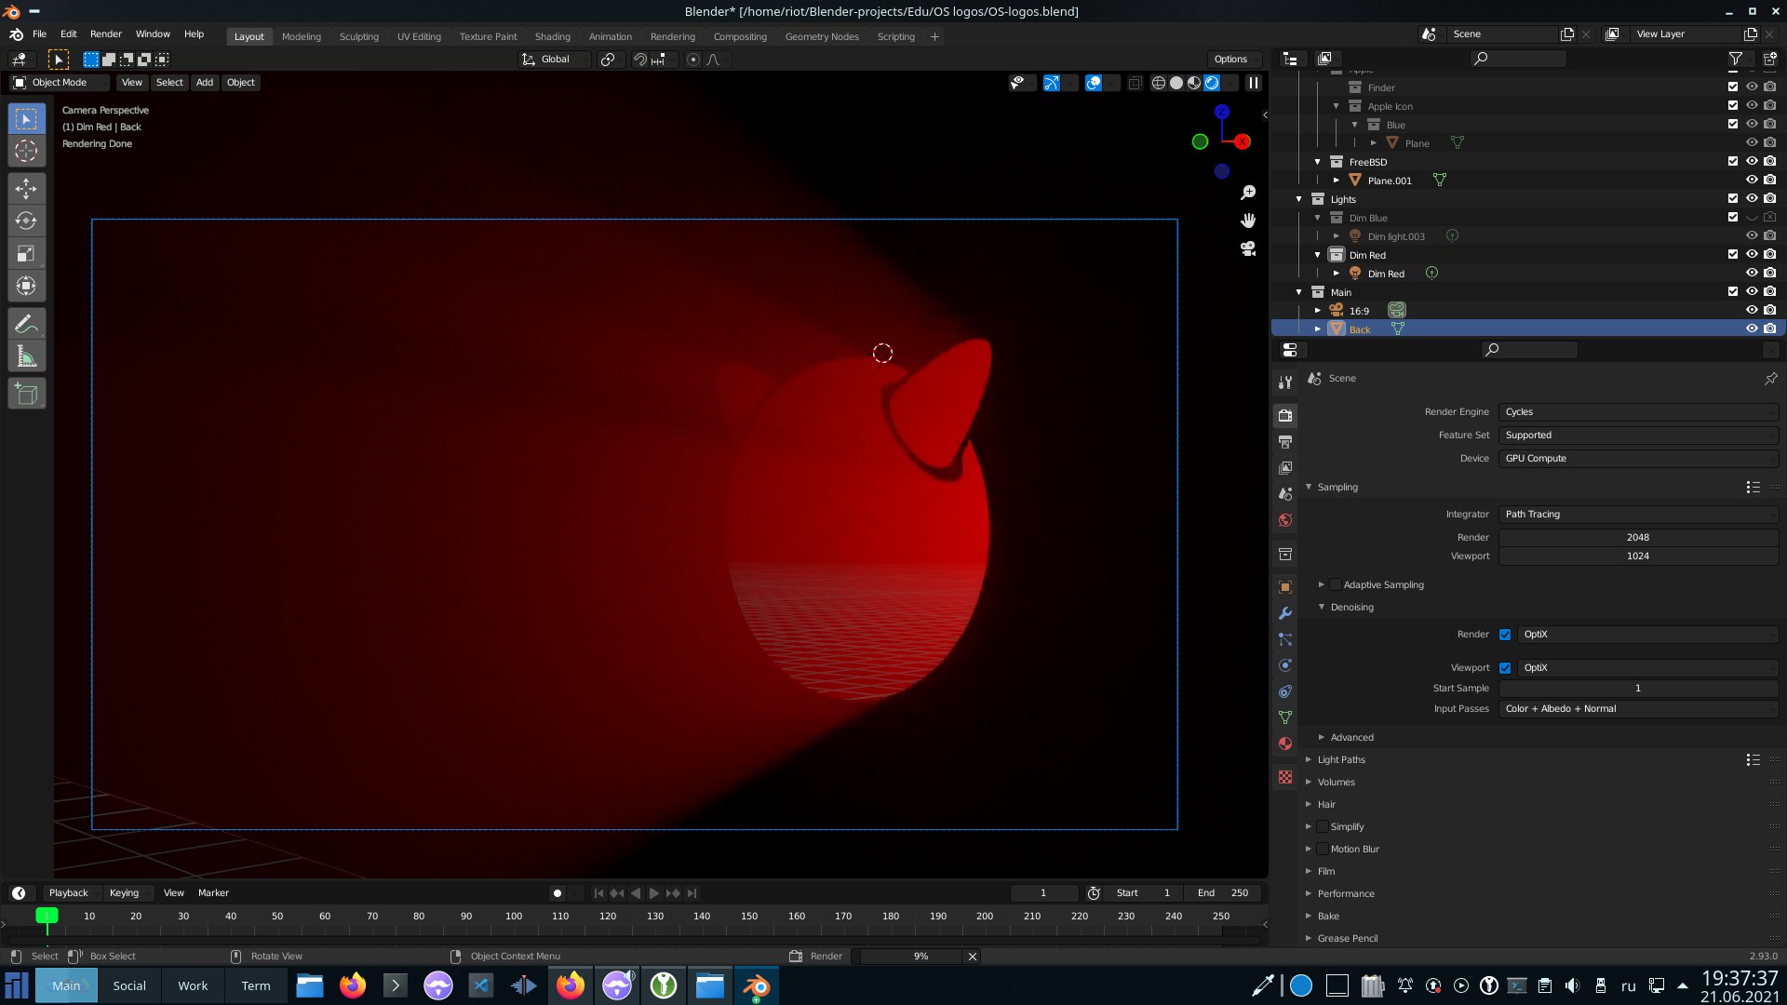Open the File menu

39,34
